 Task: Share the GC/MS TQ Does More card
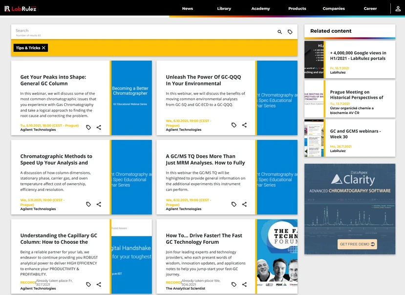tap(244, 204)
